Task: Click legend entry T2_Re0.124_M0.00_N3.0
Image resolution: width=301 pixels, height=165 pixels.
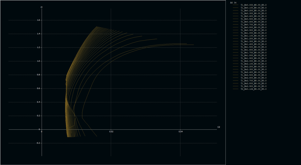Action: tap(253, 89)
